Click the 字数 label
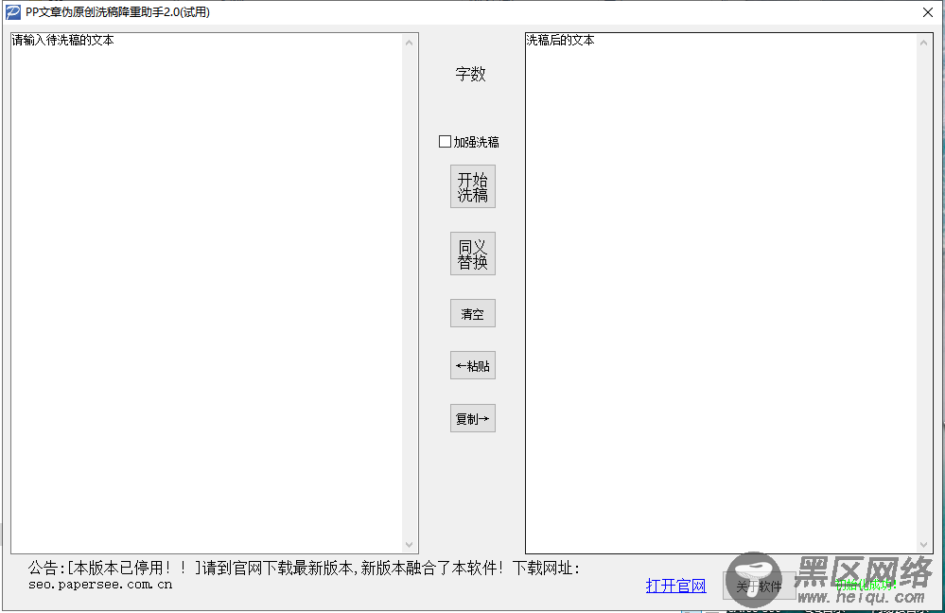The height and width of the screenshot is (613, 945). [471, 74]
